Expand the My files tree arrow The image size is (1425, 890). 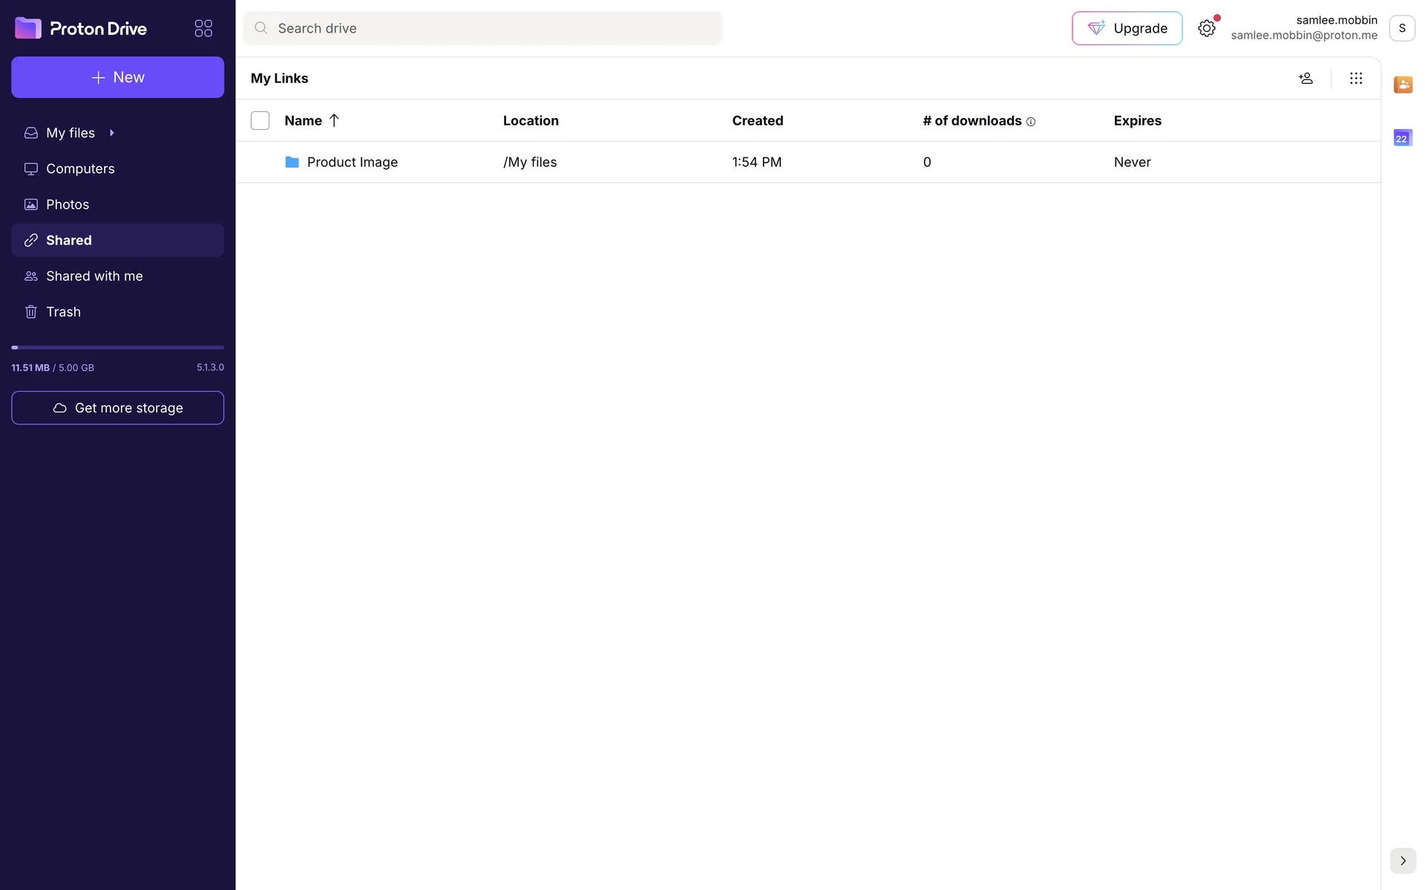(x=112, y=133)
